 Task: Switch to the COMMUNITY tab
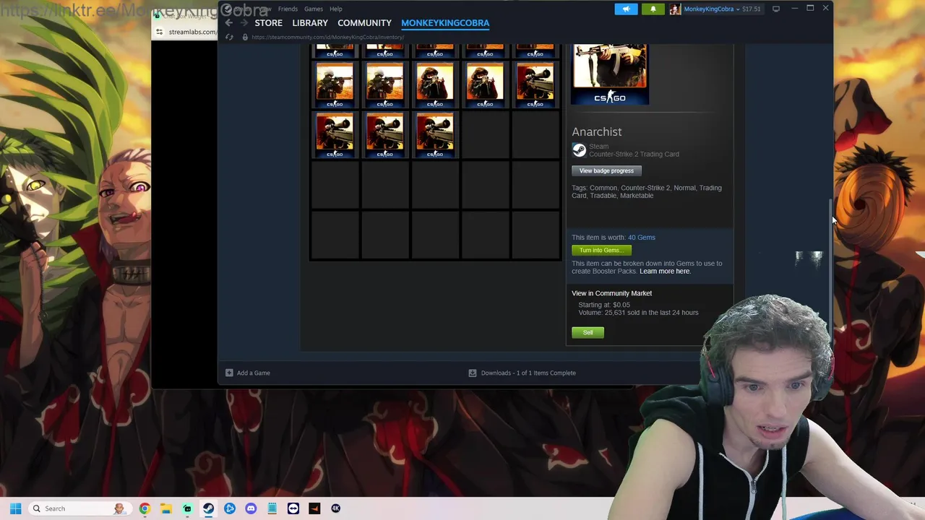click(364, 23)
